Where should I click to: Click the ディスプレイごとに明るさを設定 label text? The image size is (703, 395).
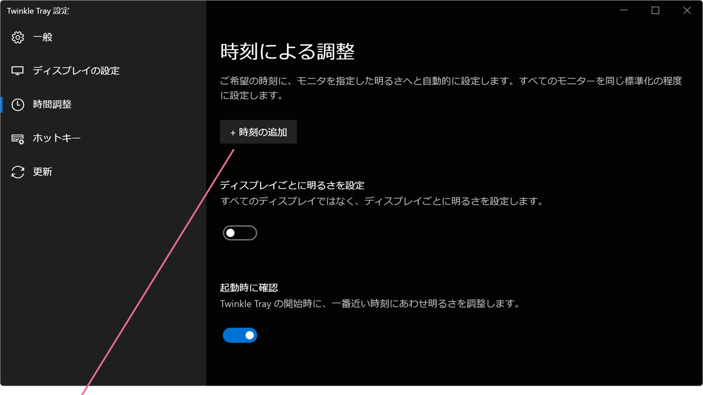pos(292,185)
